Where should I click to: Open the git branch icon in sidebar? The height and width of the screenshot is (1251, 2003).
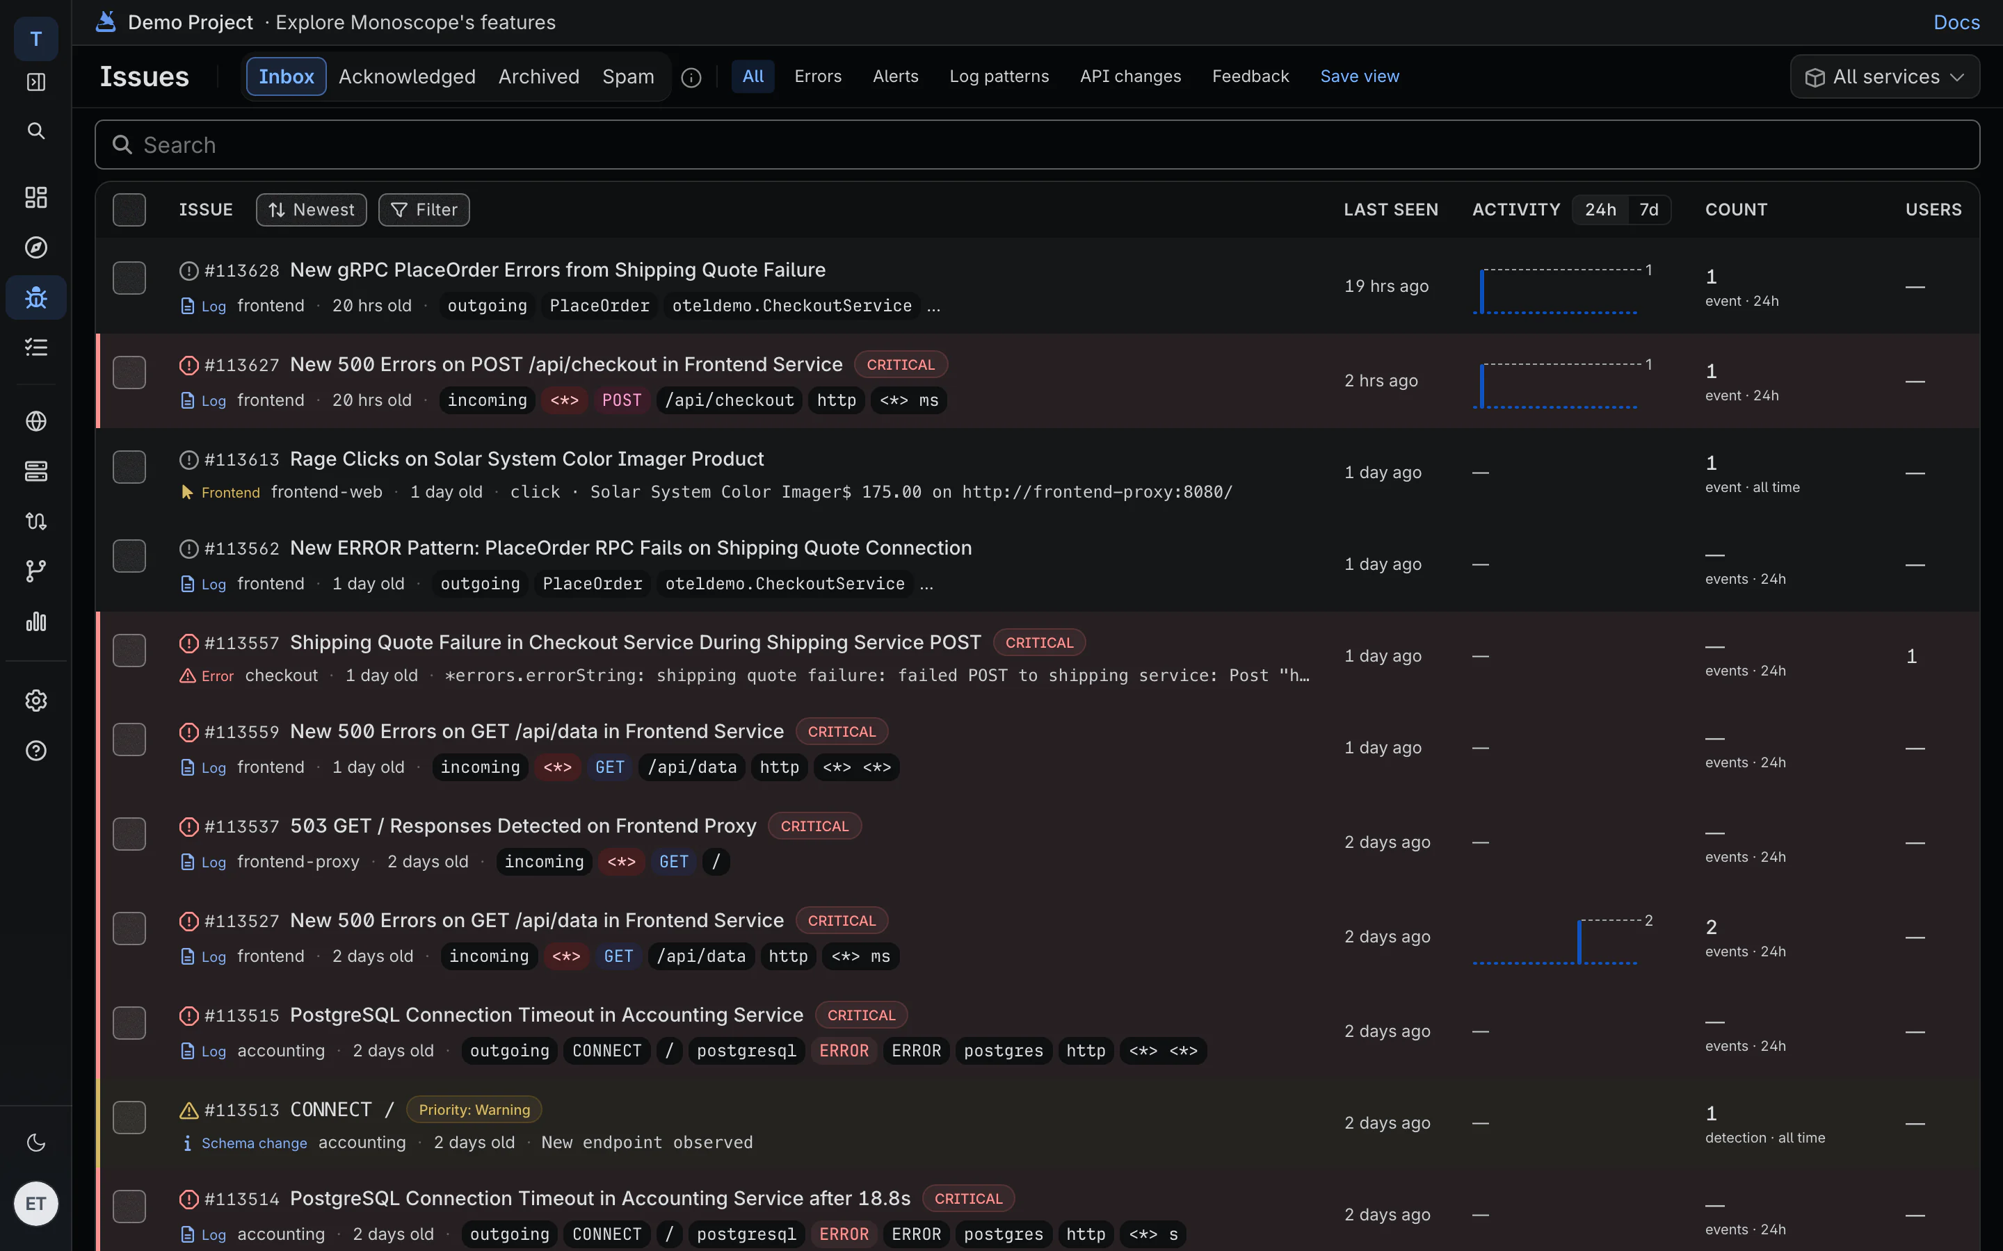[35, 571]
